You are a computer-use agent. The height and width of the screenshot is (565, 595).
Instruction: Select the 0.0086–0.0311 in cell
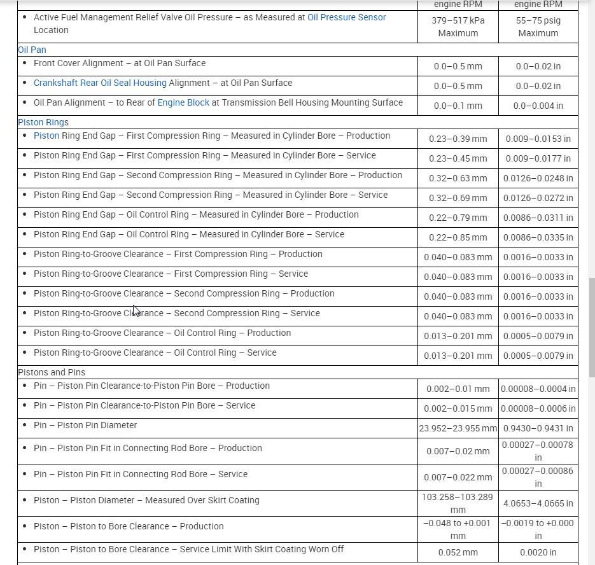pyautogui.click(x=538, y=218)
